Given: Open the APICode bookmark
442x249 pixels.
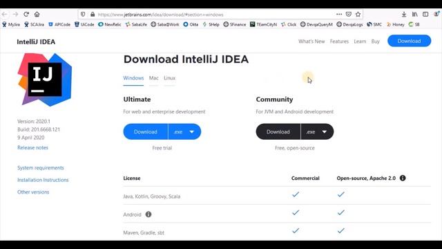Looking at the screenshot, I should coord(59,25).
